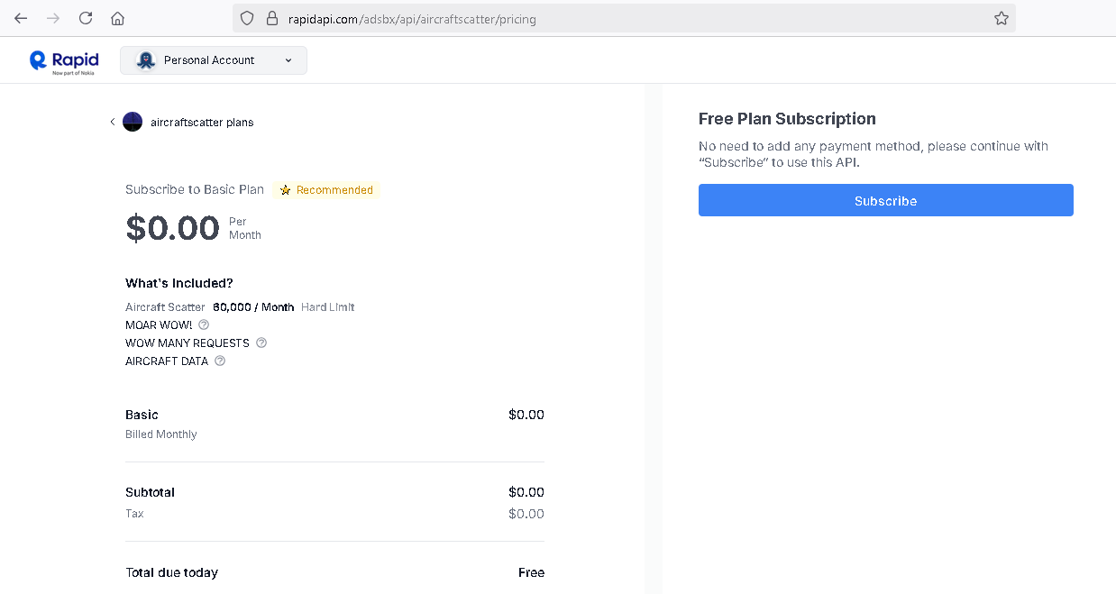Viewport: 1116px width, 594px height.
Task: Reload the page with refresh icon
Action: point(86,18)
